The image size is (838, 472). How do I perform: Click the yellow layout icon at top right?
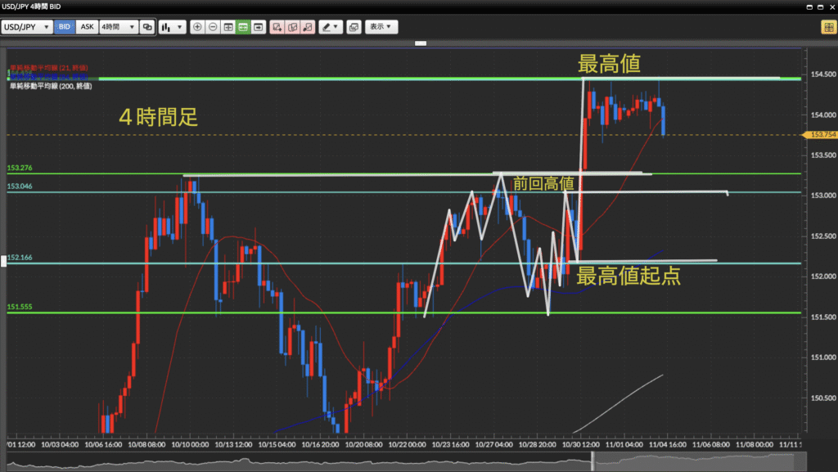click(827, 27)
